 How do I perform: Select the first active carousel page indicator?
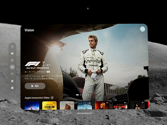[77, 95]
